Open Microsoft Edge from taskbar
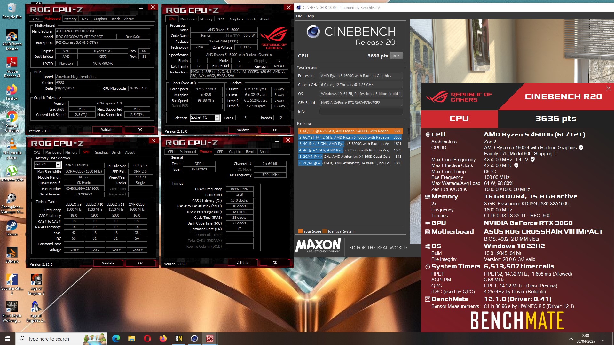This screenshot has height=345, width=614. (x=116, y=339)
